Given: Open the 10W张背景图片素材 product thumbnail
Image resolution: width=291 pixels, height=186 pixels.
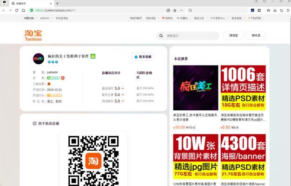Looking at the screenshot, I should tap(196, 157).
